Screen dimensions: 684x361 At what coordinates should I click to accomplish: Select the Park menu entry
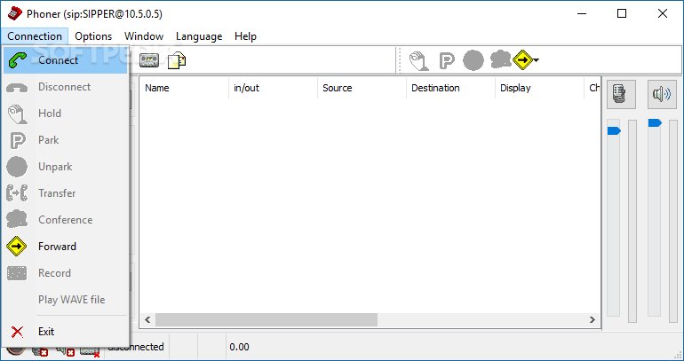pos(66,140)
